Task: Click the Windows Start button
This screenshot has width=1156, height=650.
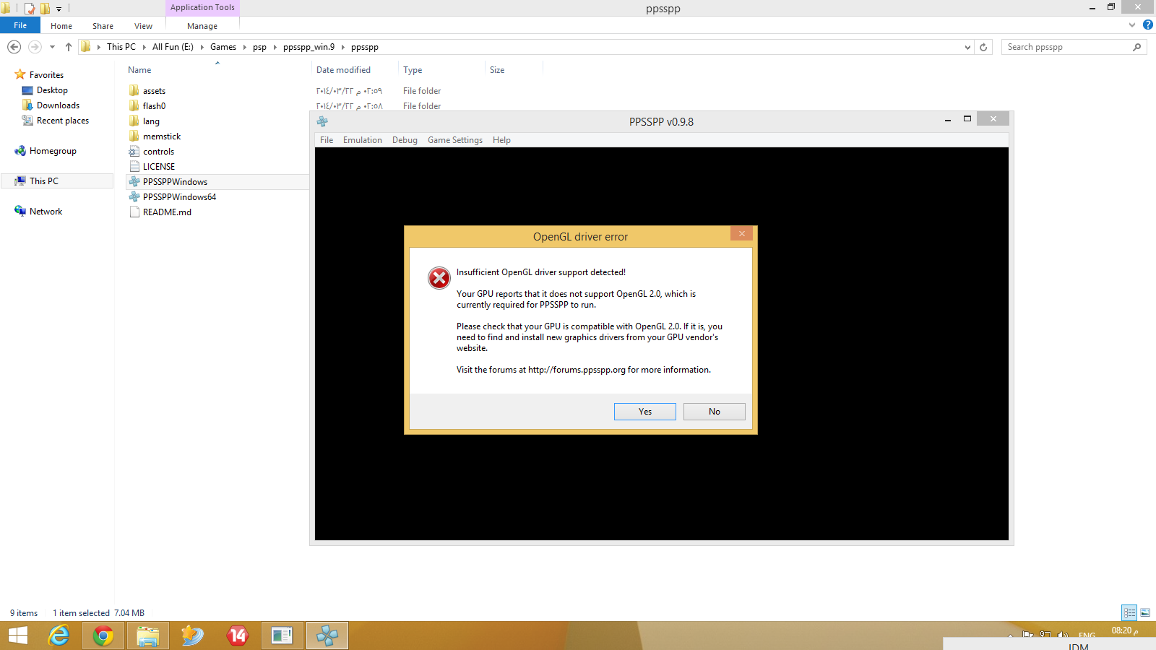Action: pos(17,636)
